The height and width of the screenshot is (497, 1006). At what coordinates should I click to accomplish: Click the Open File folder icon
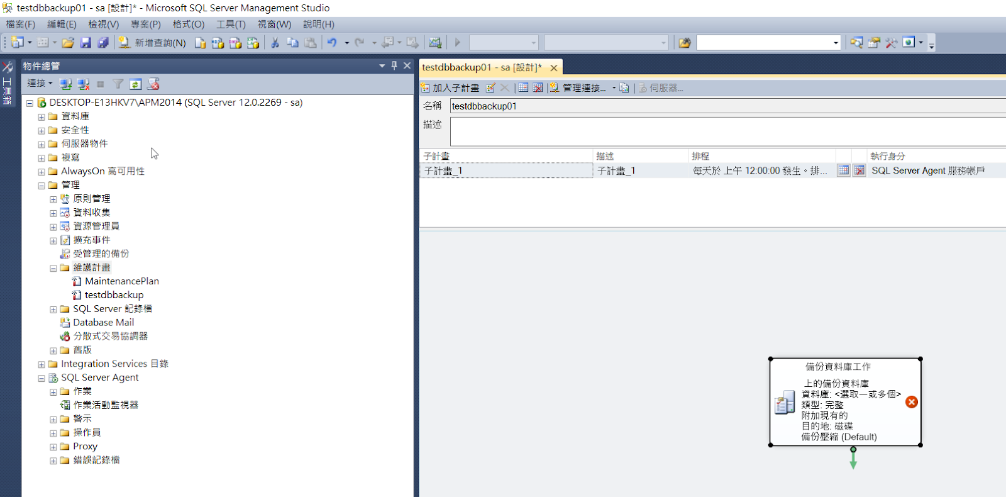tap(68, 42)
